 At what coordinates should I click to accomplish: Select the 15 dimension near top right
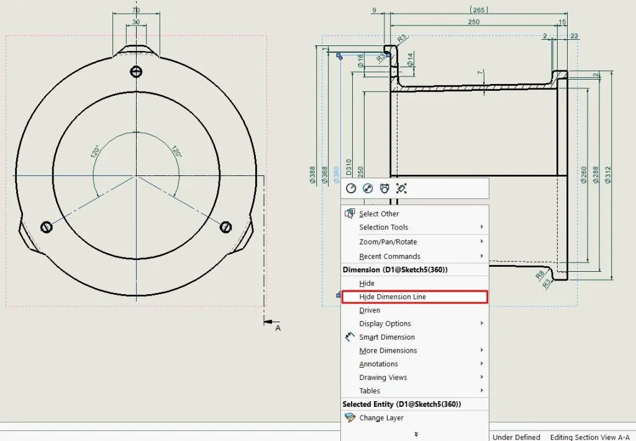click(x=562, y=22)
